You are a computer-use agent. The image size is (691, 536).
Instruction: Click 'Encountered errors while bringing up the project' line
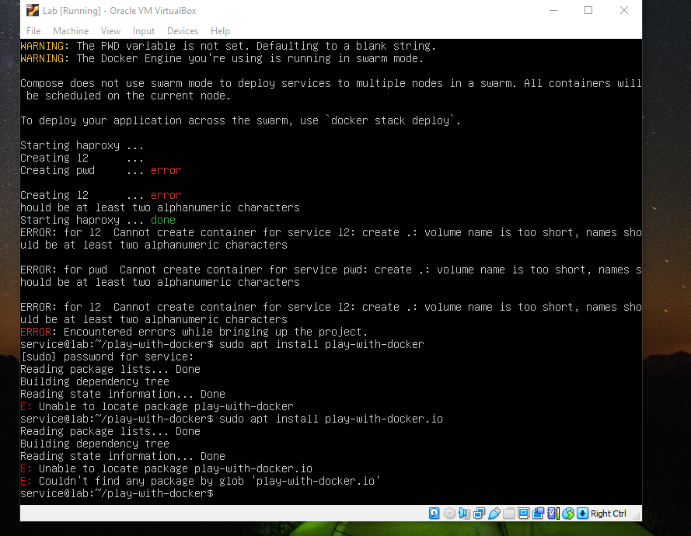pos(194,332)
